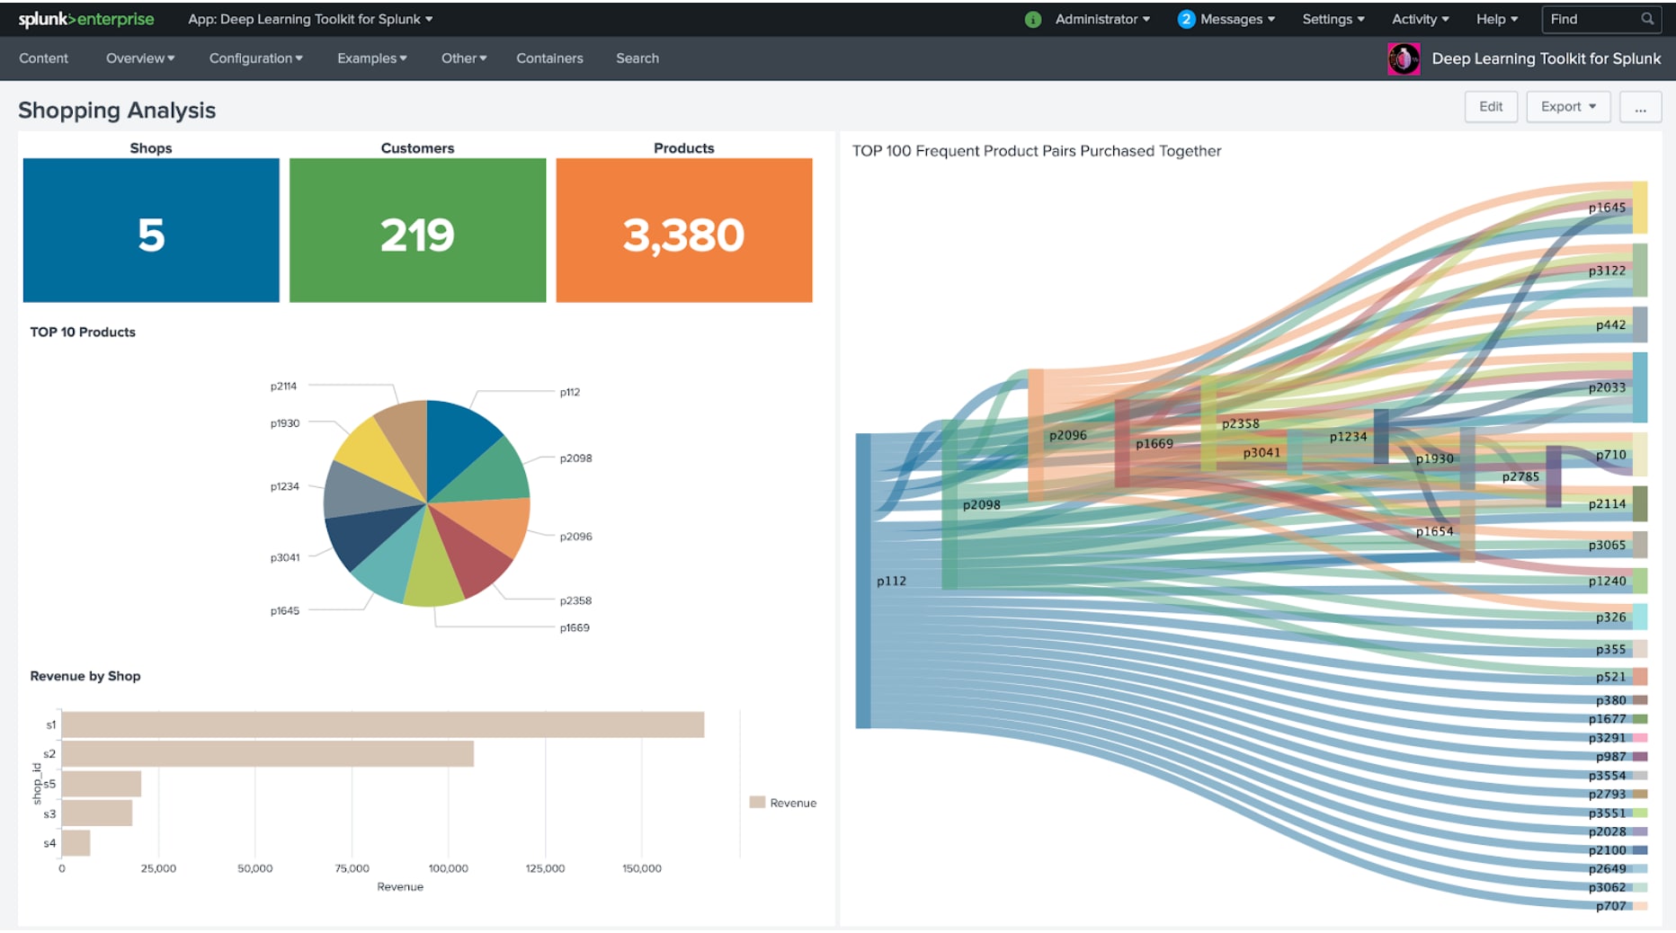Image resolution: width=1676 pixels, height=933 pixels.
Task: Click the splunk>enterprise logo
Action: pos(86,19)
